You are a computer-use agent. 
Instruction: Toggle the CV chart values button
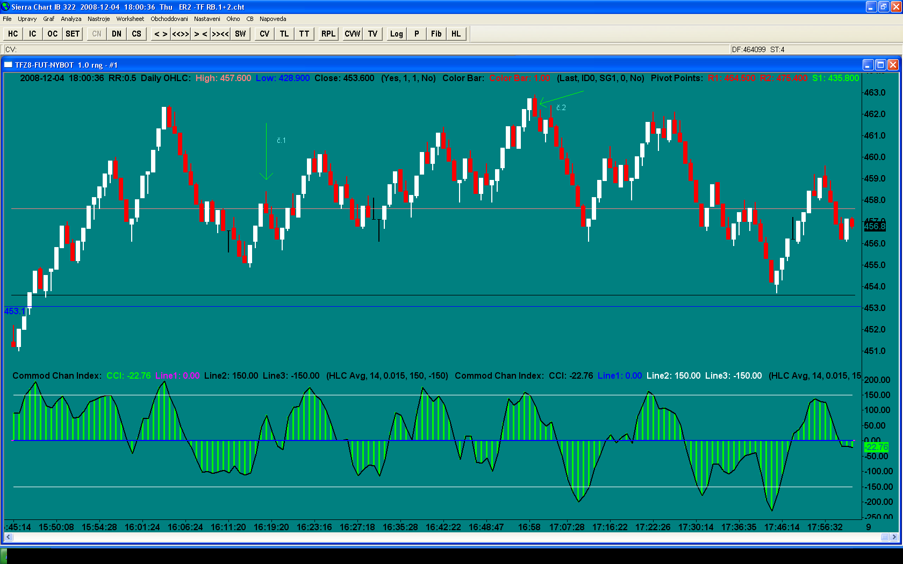pyautogui.click(x=264, y=34)
